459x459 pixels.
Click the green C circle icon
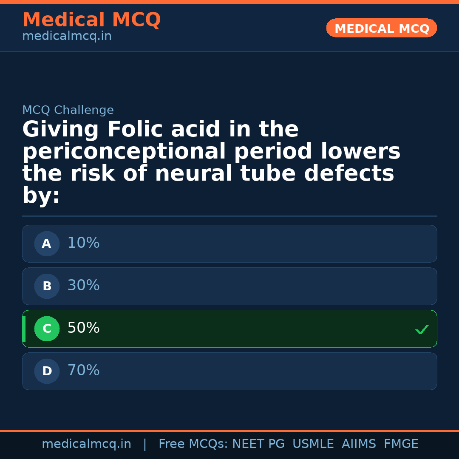click(x=47, y=329)
